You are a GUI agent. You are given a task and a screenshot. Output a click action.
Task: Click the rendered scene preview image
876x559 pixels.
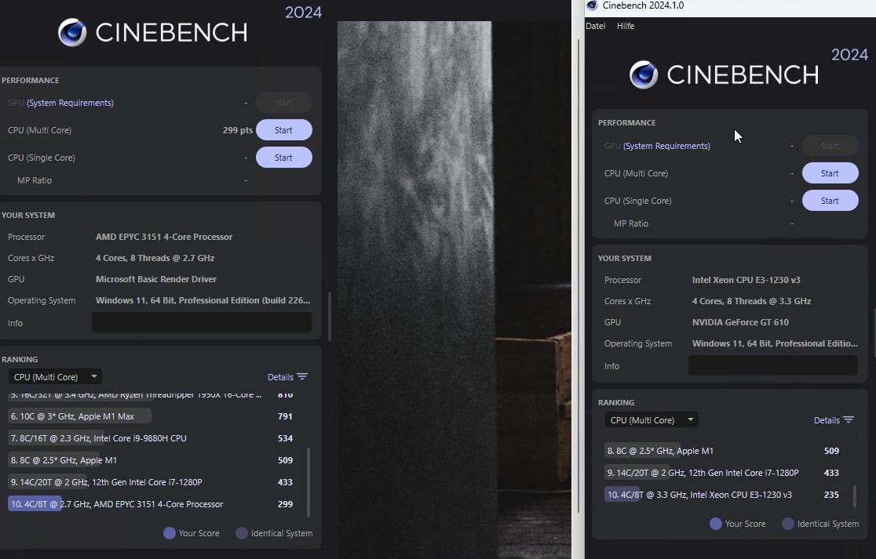(x=454, y=290)
